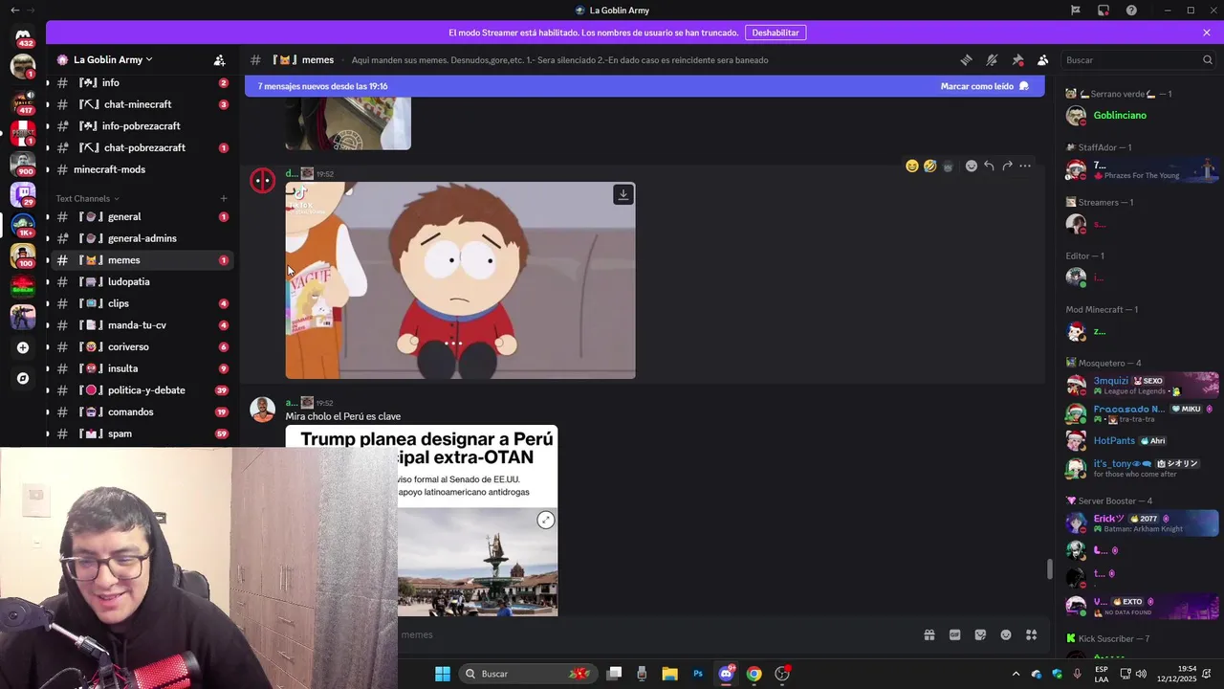Open the insulta channel
This screenshot has width=1224, height=689.
click(x=141, y=368)
